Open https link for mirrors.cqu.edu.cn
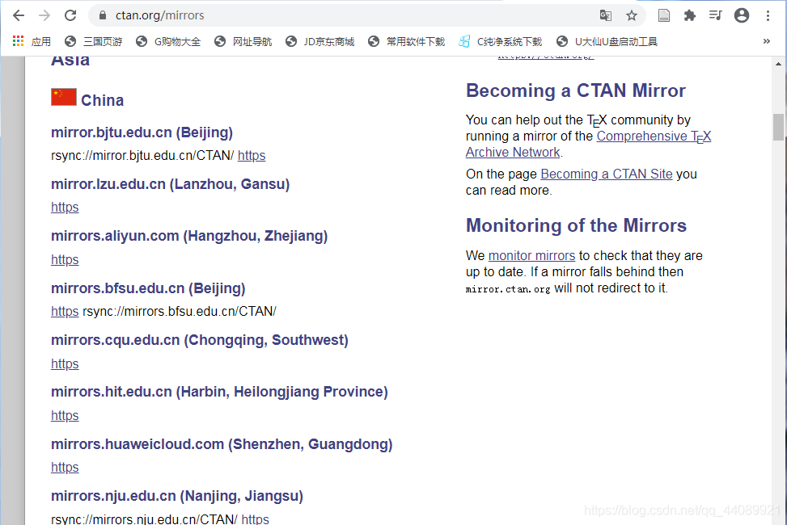This screenshot has height=525, width=787. [65, 363]
